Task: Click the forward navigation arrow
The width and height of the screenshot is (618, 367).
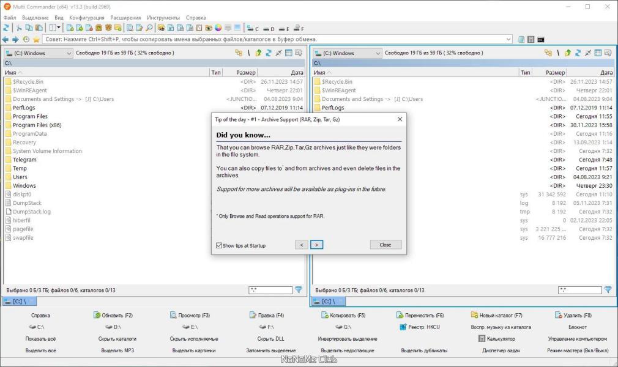Action: 15,39
